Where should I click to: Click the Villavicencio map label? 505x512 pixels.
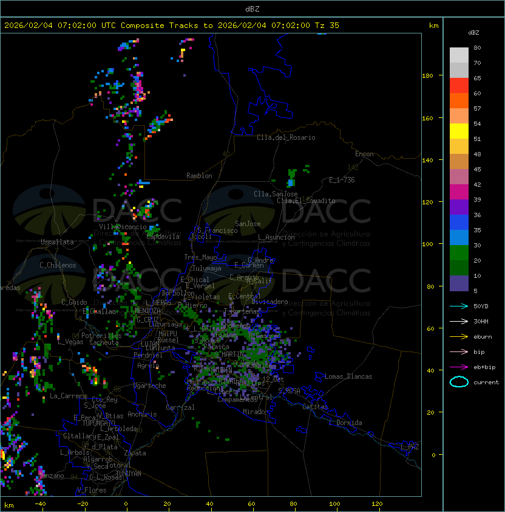point(123,227)
